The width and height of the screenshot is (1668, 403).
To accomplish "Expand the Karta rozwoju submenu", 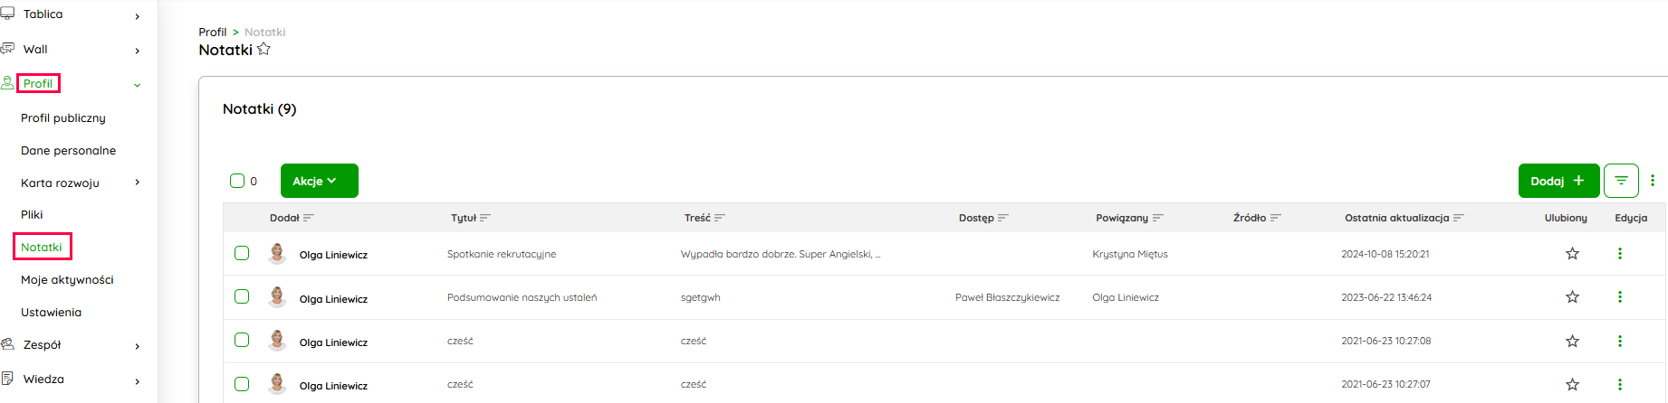I will (x=138, y=183).
